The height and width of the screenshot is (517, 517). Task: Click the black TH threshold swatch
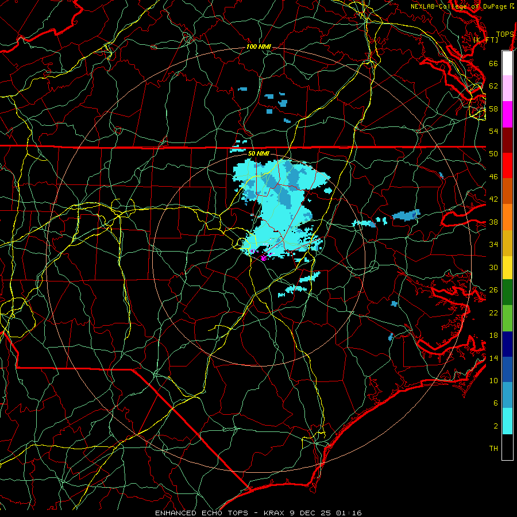click(507, 447)
